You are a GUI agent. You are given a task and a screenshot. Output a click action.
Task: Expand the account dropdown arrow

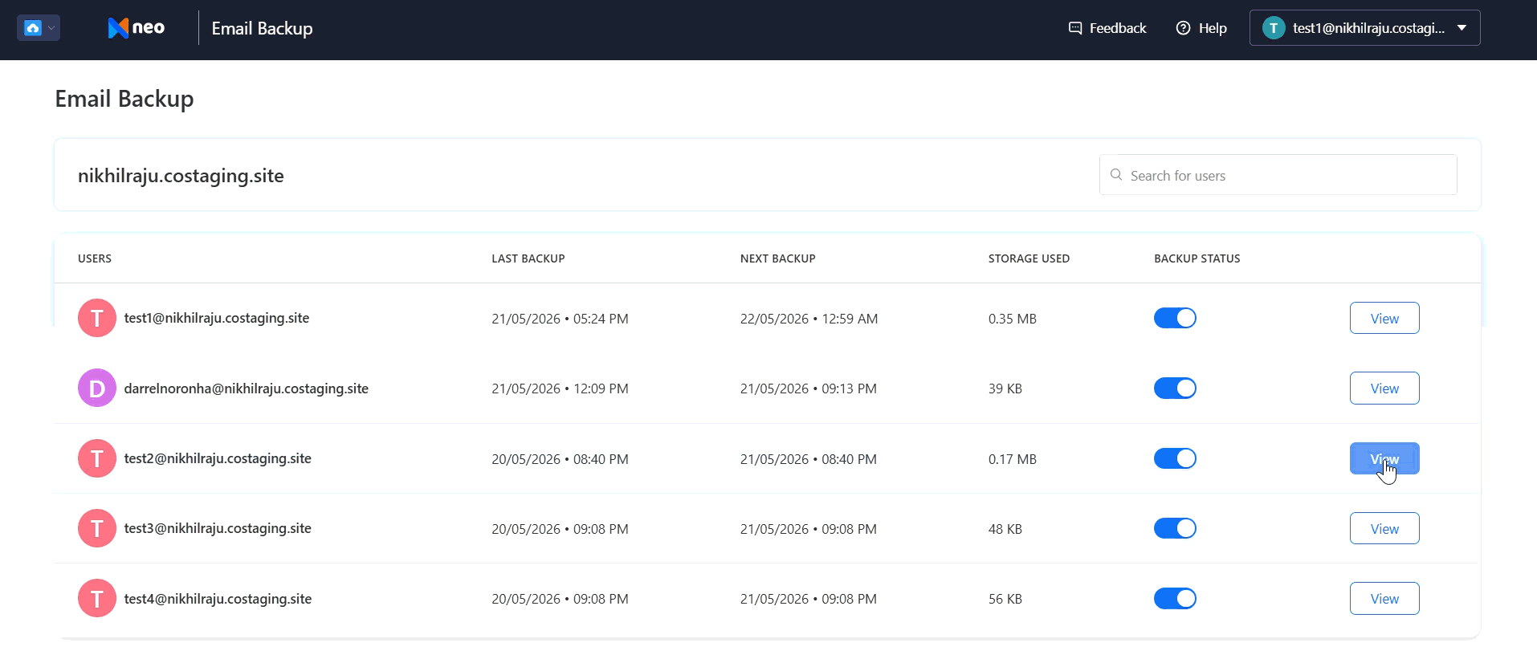pos(1462,28)
